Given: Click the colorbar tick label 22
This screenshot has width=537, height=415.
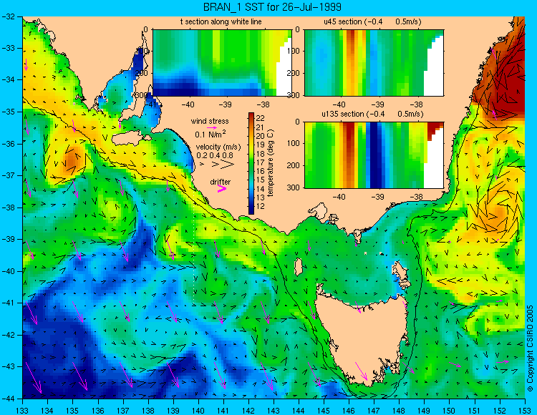Looking at the screenshot, I should [261, 118].
